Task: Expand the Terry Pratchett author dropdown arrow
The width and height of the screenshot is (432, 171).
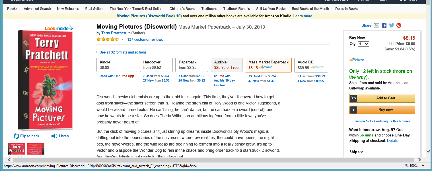Action: click(129, 33)
